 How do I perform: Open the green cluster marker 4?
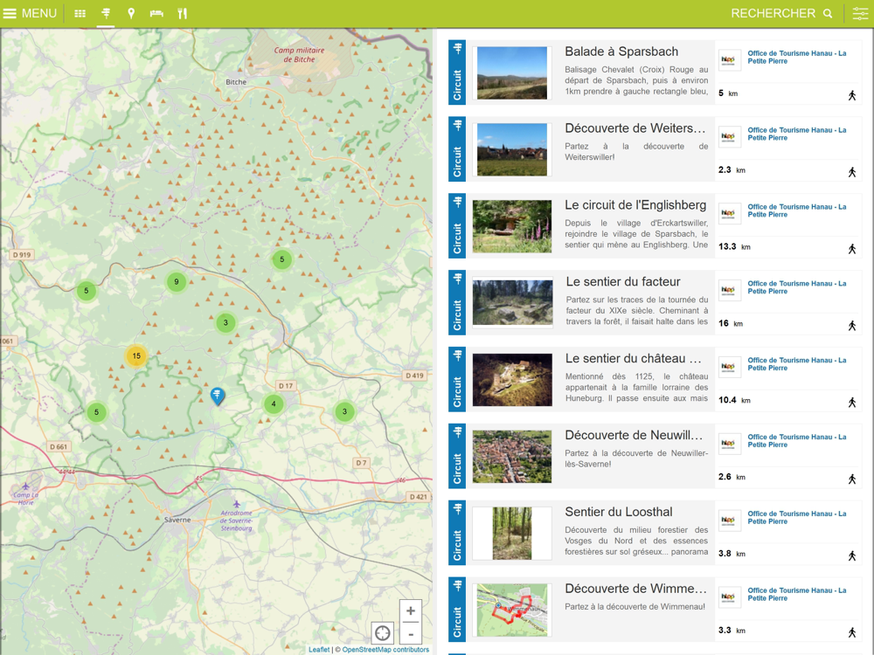point(273,403)
